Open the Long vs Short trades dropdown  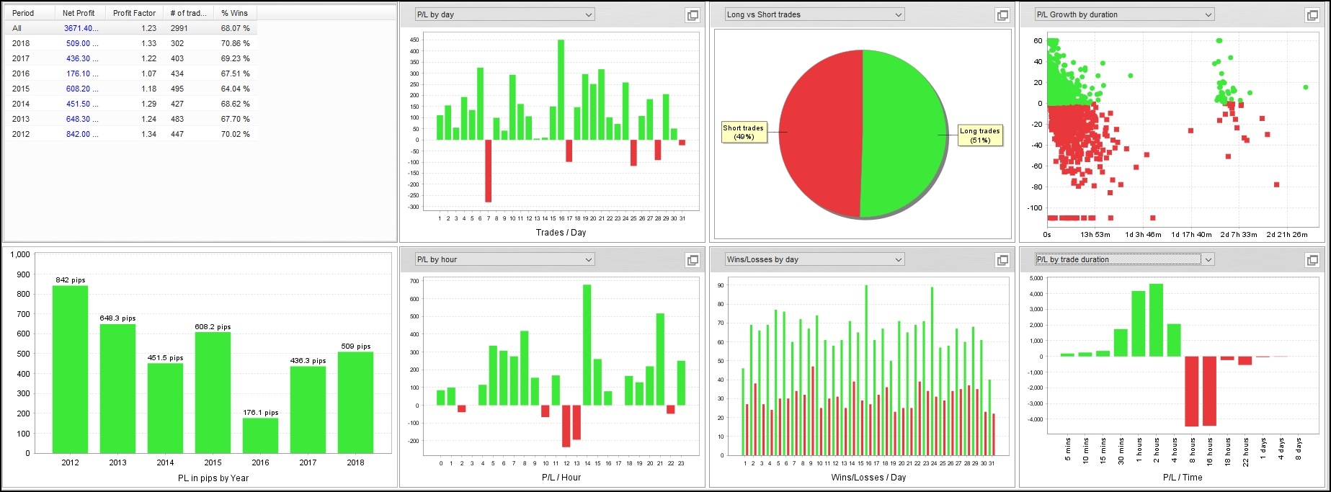899,14
